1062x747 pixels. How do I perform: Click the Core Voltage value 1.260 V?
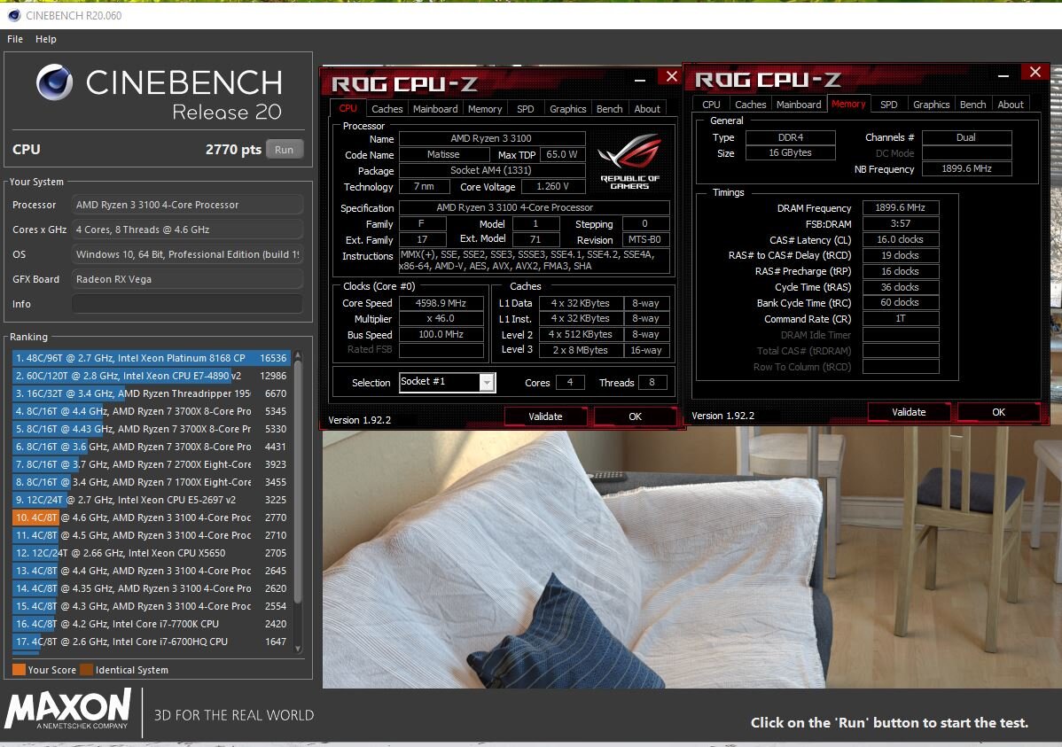point(552,186)
